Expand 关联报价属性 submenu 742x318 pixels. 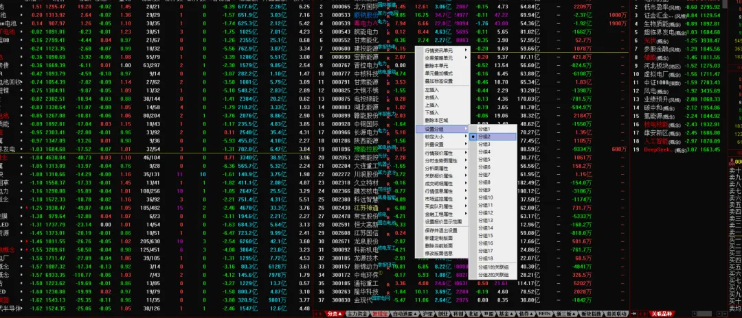442,175
